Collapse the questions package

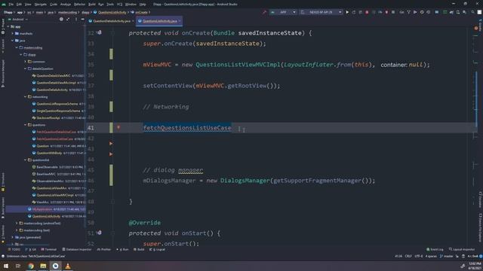(25, 125)
